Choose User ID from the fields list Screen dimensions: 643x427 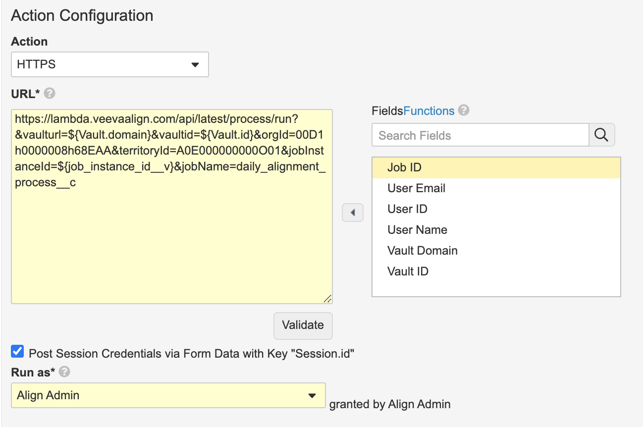407,209
